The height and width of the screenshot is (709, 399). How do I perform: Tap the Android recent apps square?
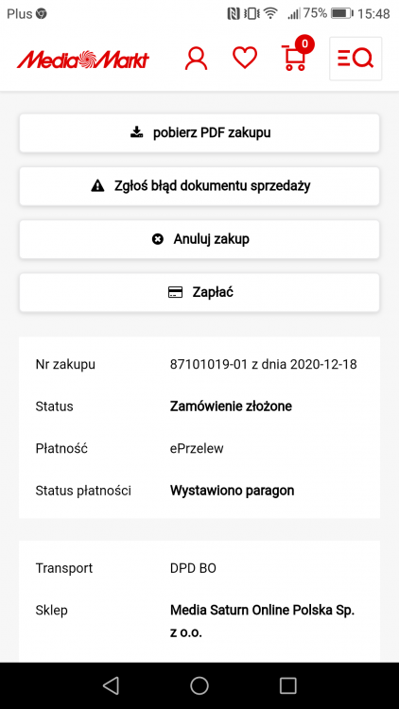(287, 685)
